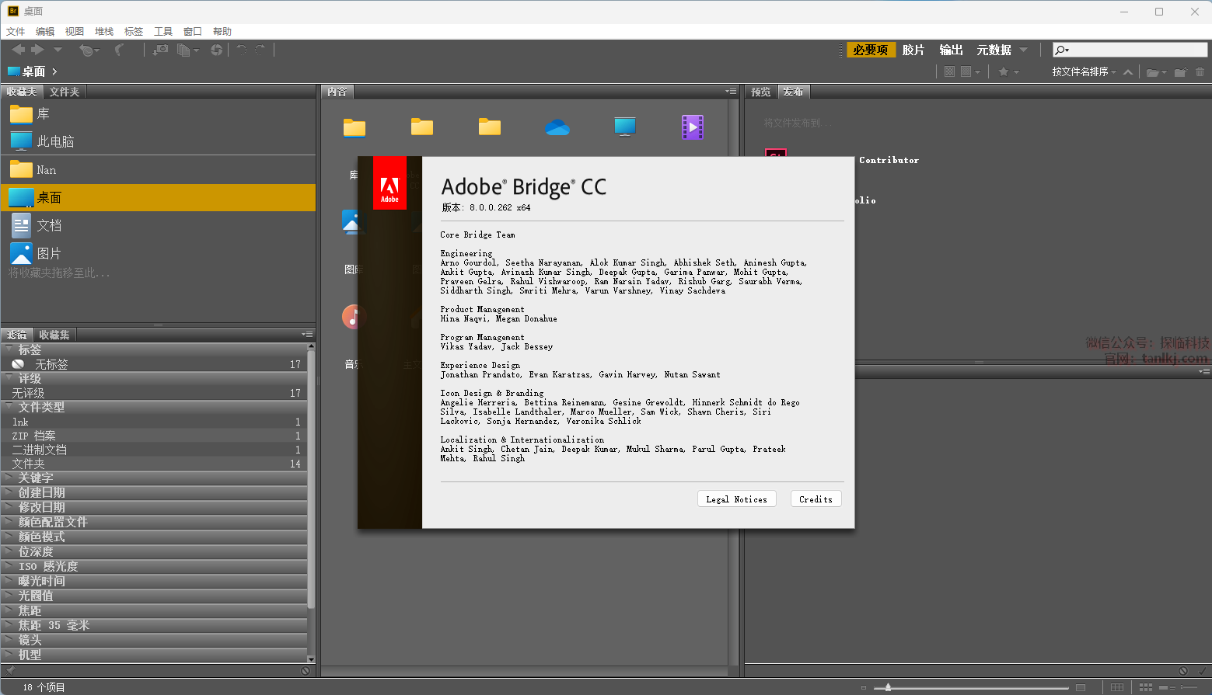Click the Credits button
Screen dimensions: 1212x695
coord(816,499)
